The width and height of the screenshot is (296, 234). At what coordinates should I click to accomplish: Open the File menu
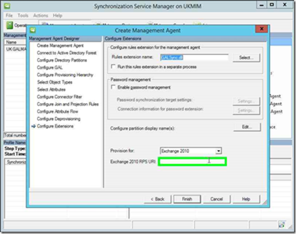pyautogui.click(x=9, y=15)
